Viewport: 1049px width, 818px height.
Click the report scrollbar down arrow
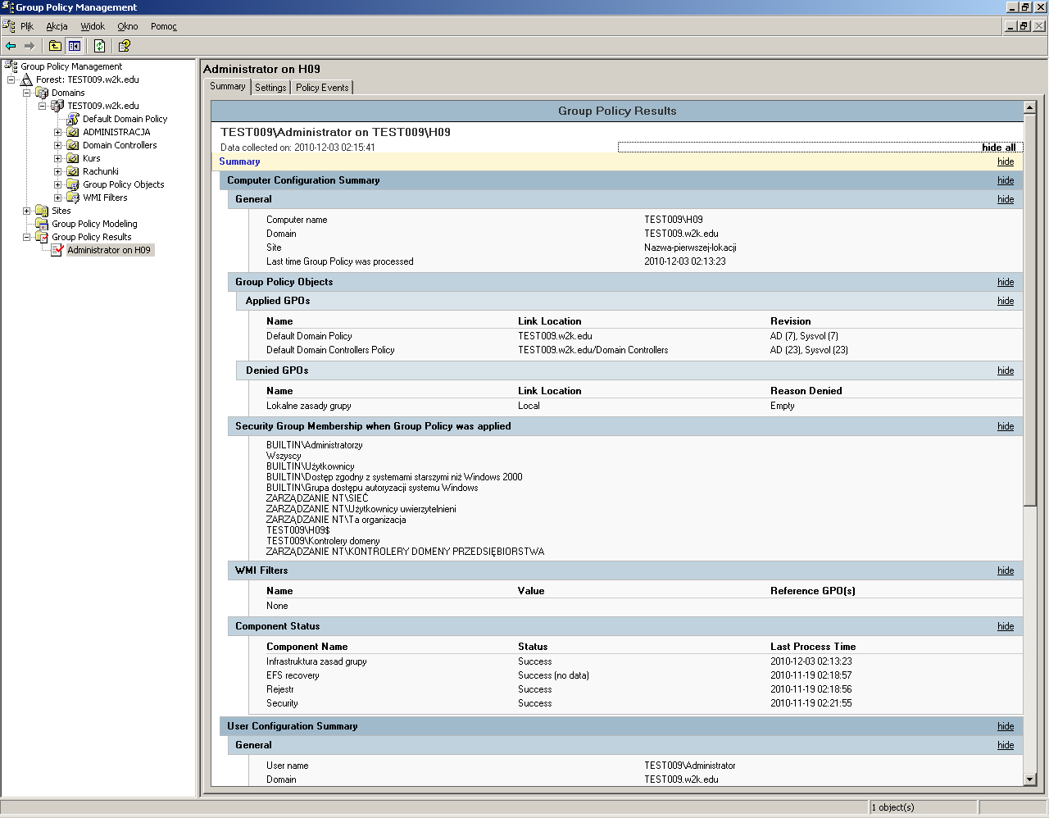(1030, 779)
